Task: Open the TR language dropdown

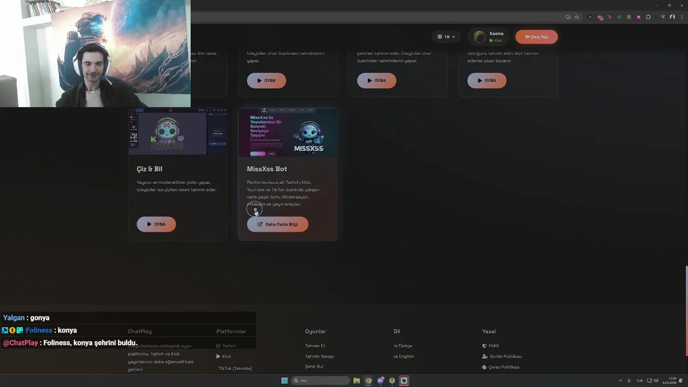Action: (446, 37)
